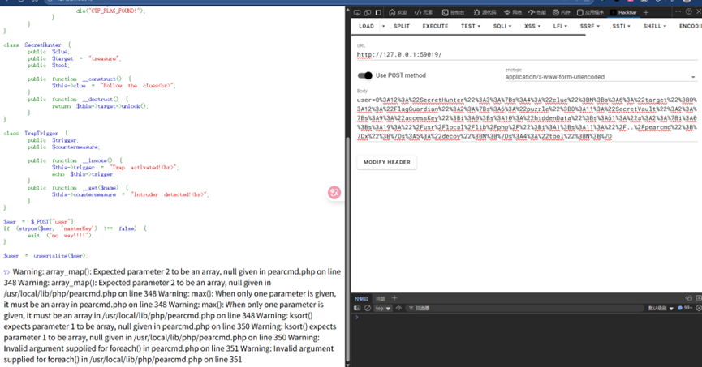Click the inspect element icon in DevTools
702x367 pixels.
coord(357,12)
